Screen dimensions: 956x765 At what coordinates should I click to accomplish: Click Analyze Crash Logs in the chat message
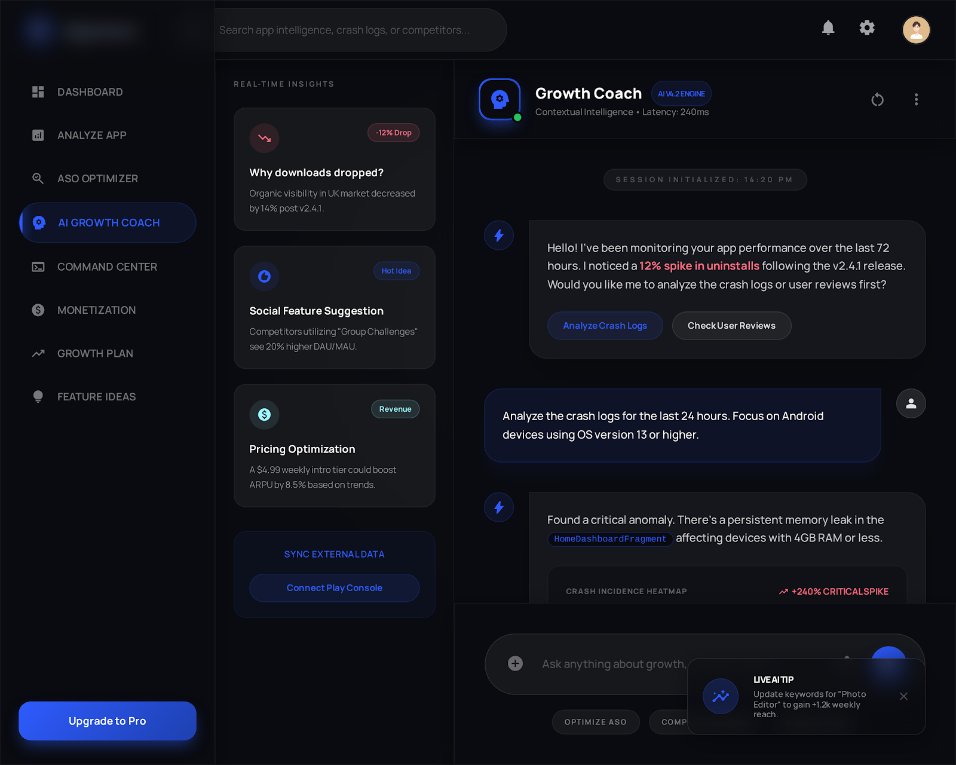605,326
